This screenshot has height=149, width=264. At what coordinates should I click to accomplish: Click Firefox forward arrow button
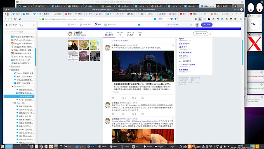[11, 19]
